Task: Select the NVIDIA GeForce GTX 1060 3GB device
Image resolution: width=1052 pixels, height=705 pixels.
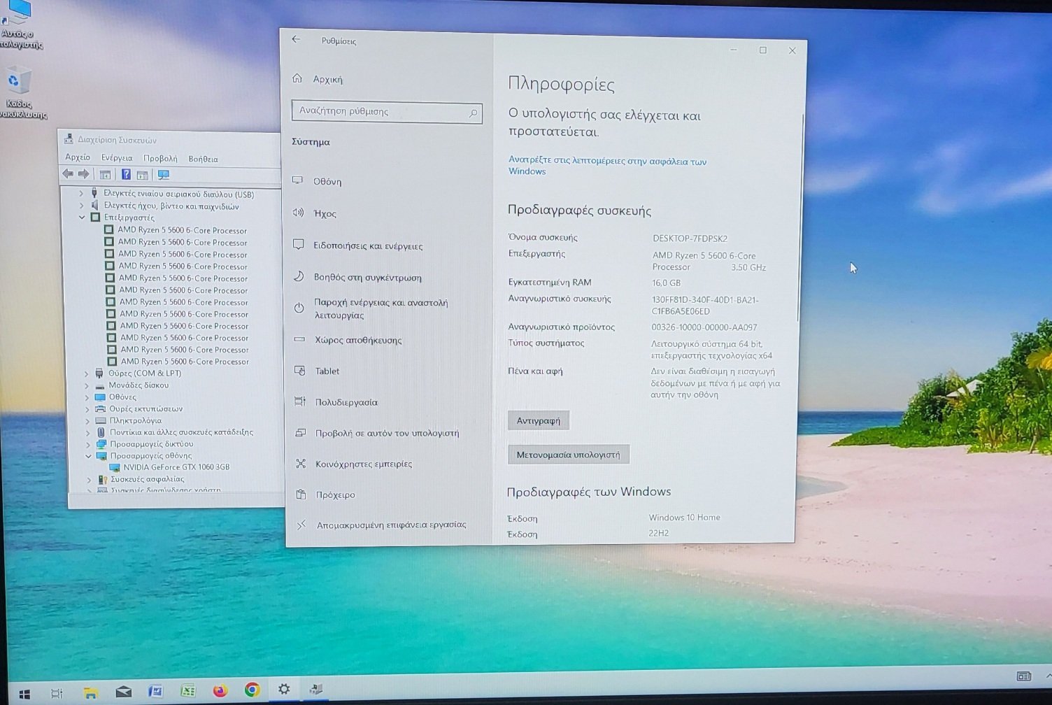Action: tap(176, 467)
